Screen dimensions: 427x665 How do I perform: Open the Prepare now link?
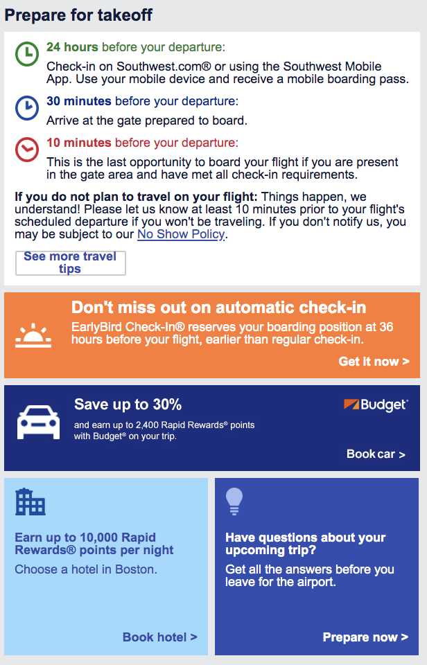pos(365,637)
